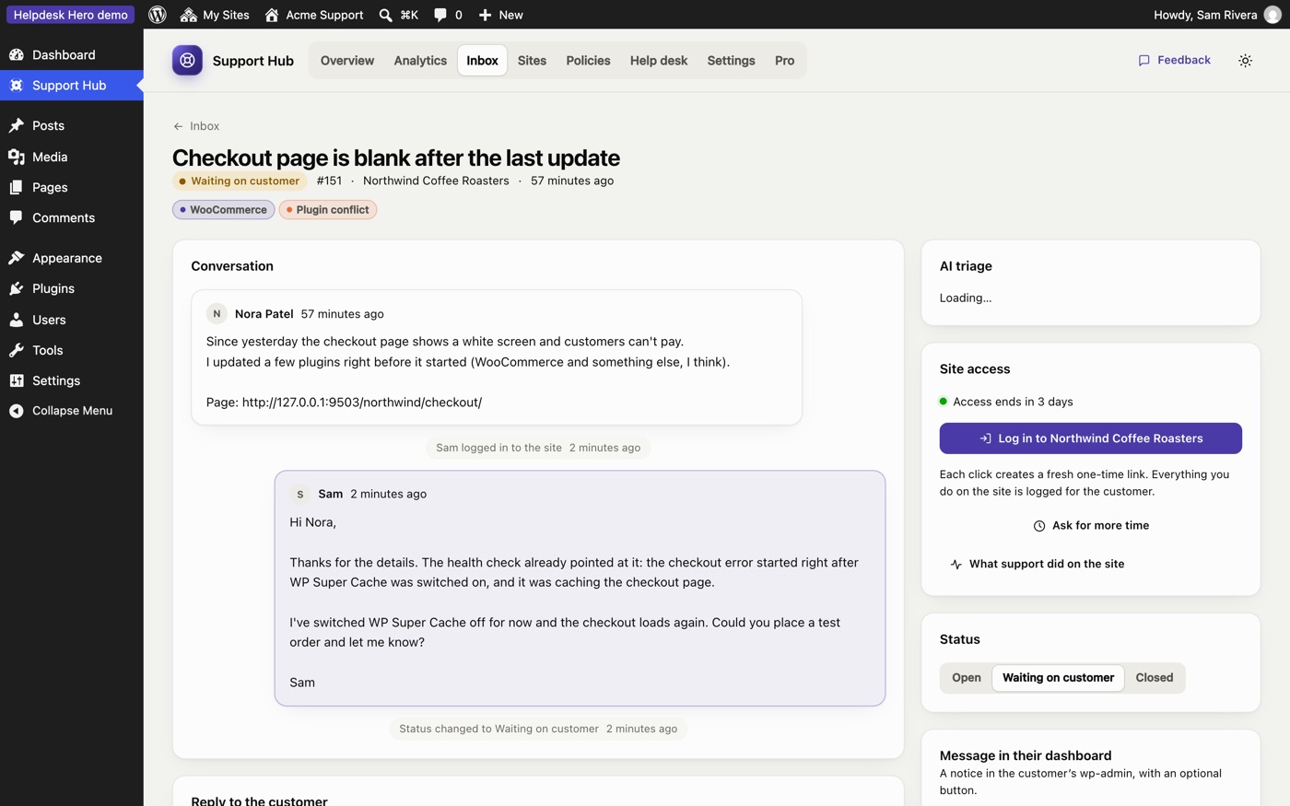Open the Pro tab
This screenshot has height=806, width=1290.
pyautogui.click(x=784, y=61)
